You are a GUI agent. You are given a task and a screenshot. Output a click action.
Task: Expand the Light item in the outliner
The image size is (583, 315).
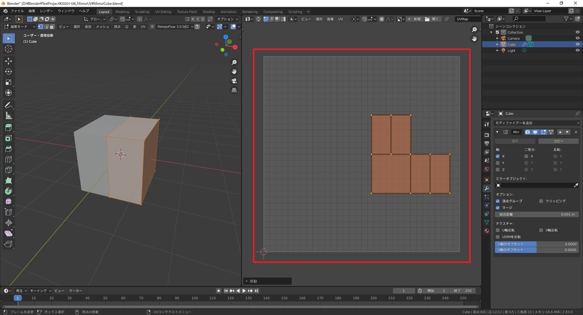(497, 50)
